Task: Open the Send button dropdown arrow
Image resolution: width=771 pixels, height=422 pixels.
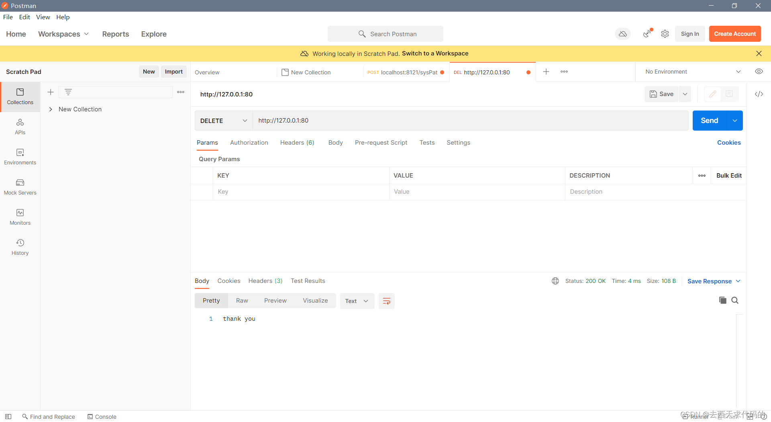Action: [x=735, y=121]
